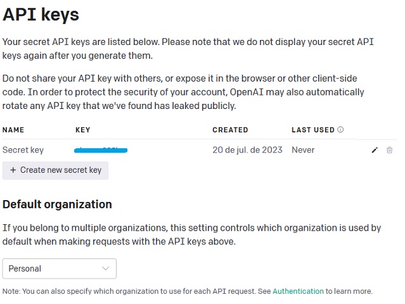The image size is (405, 304).
Task: Click the Do not share your API key paragraph
Action: click(x=183, y=92)
